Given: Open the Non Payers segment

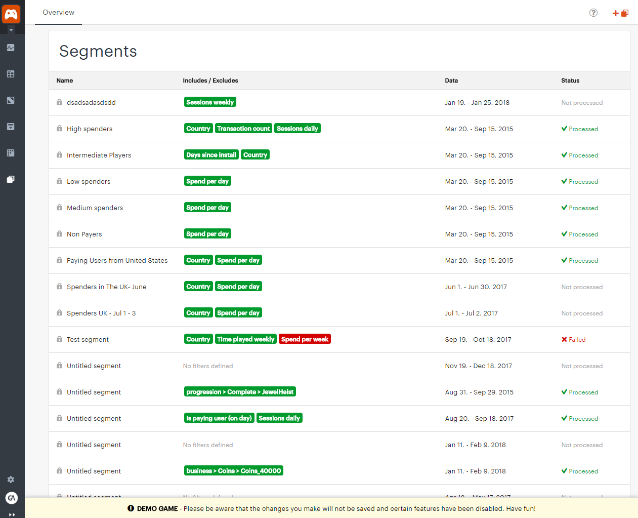Looking at the screenshot, I should 84,234.
